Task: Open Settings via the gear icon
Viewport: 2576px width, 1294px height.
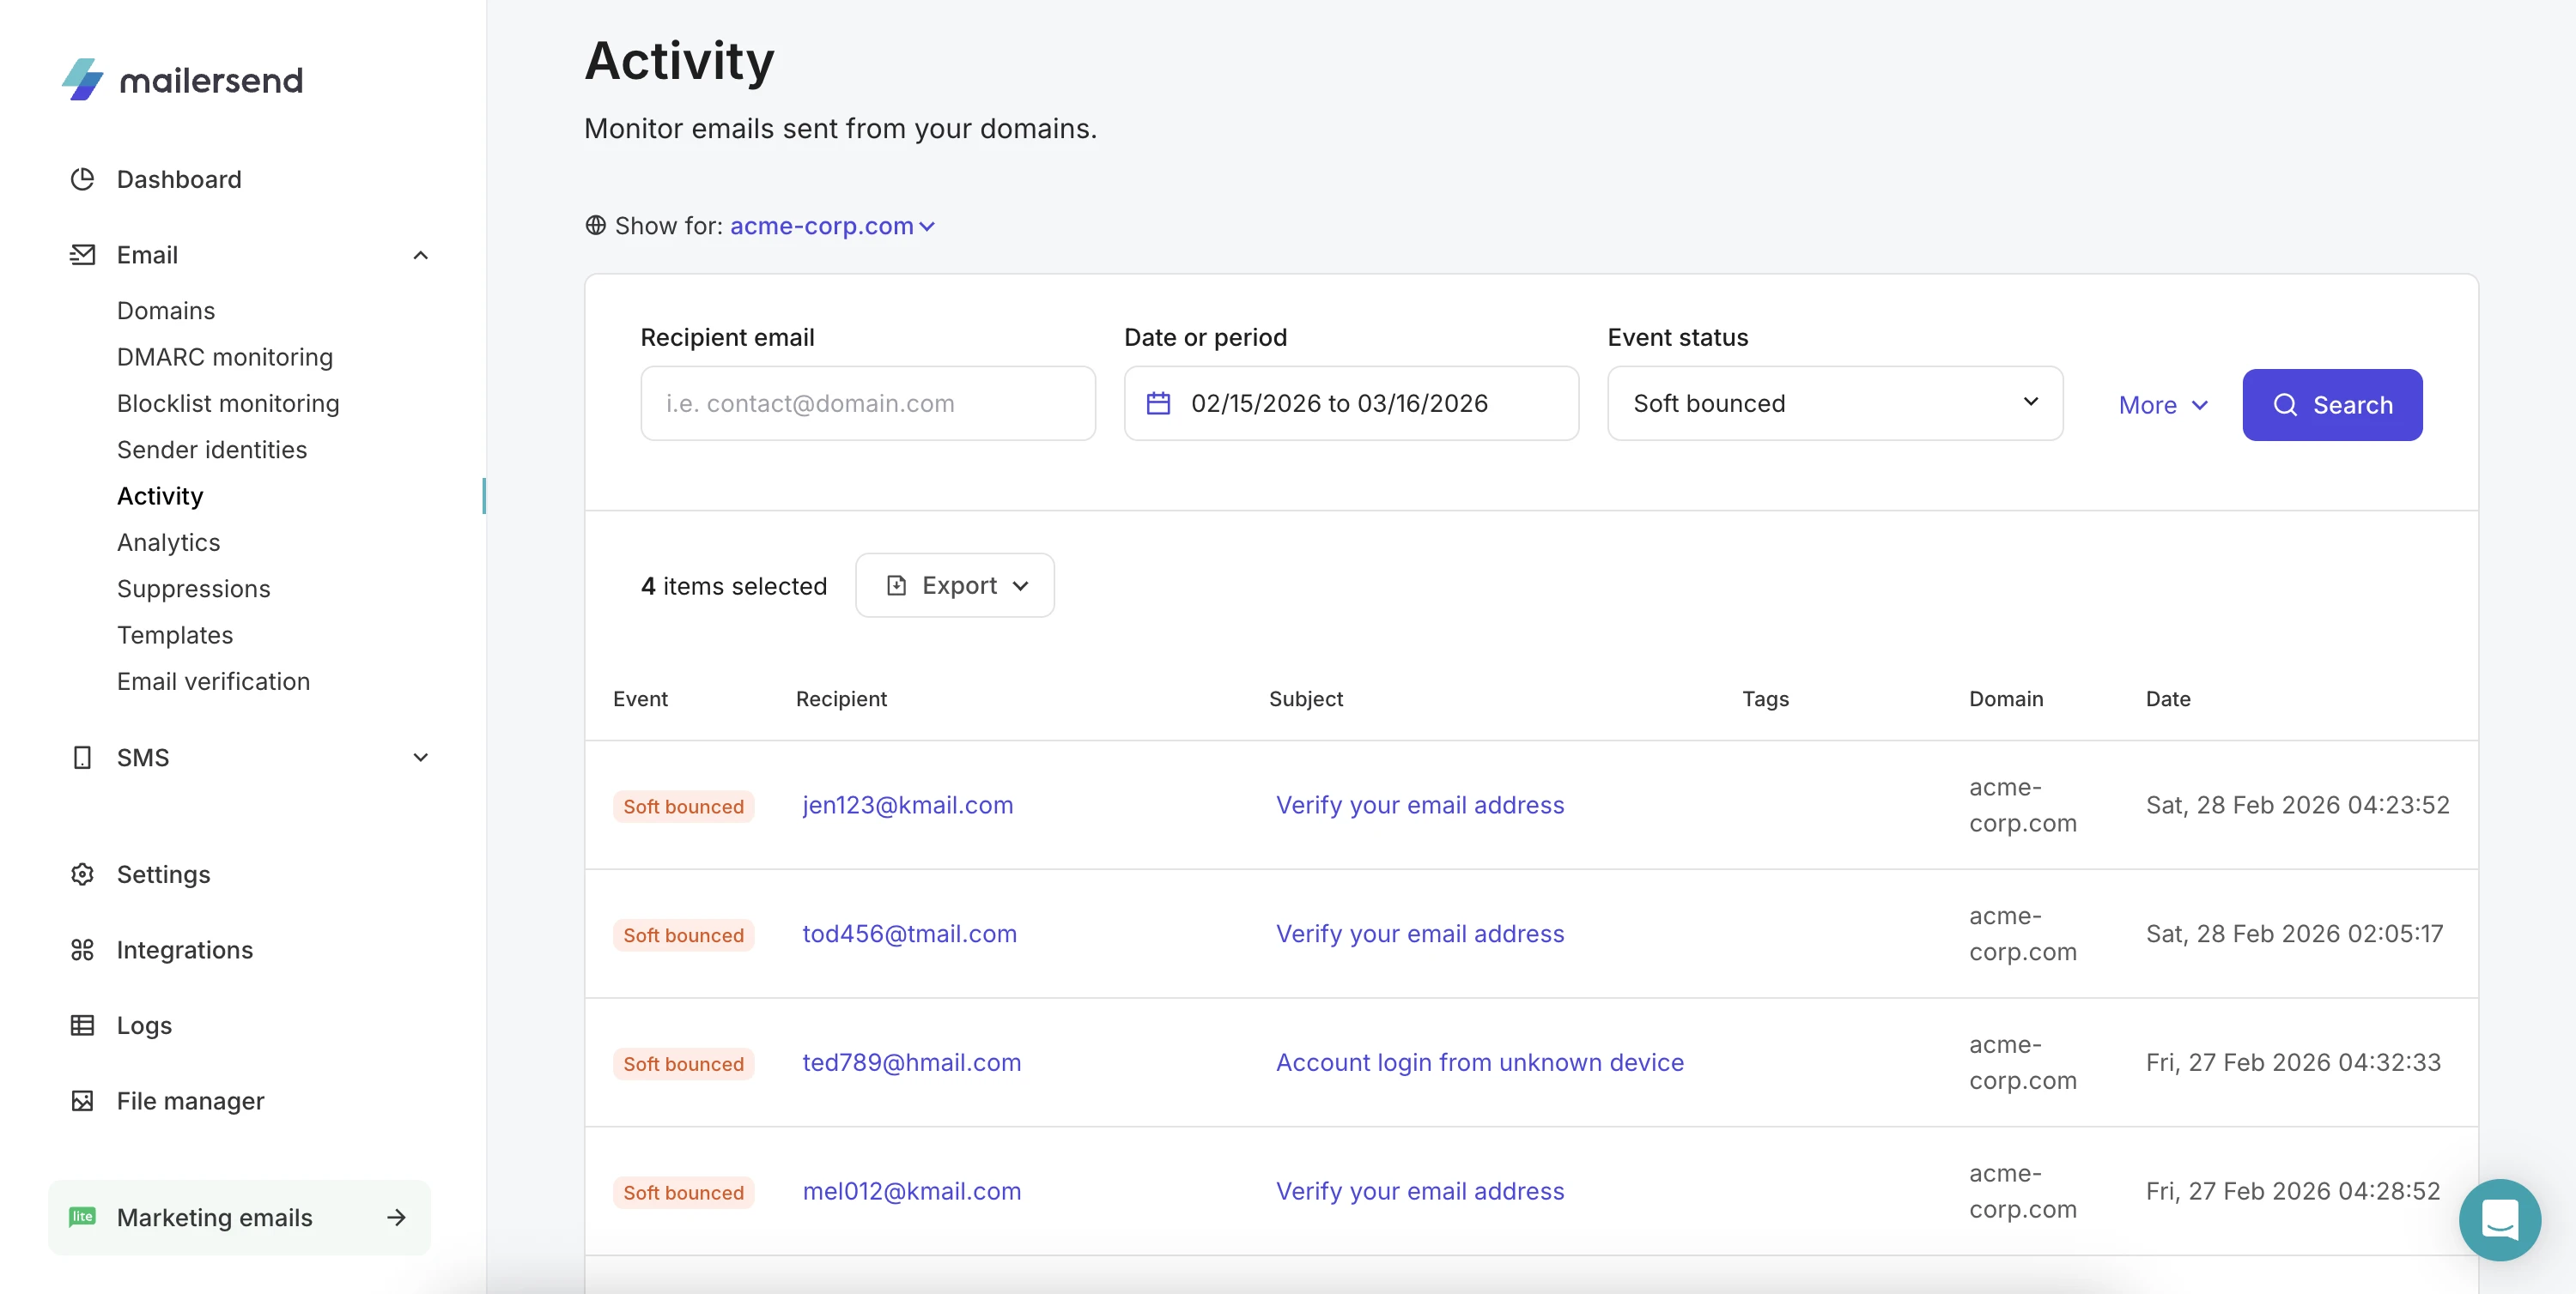Action: (x=83, y=874)
